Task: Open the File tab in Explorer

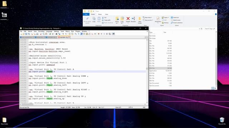Action: point(86,14)
